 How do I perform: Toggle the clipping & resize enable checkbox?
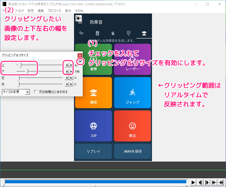80,61
